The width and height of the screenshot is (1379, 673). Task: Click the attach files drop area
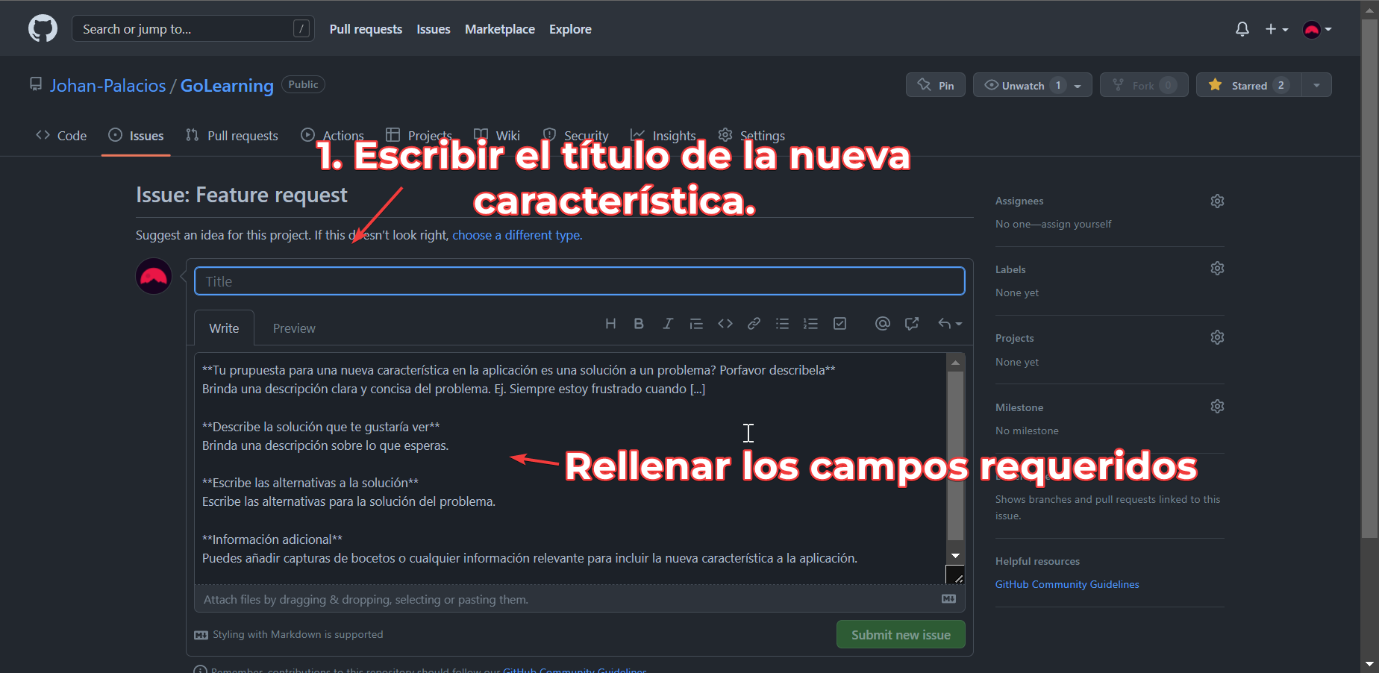click(x=579, y=599)
